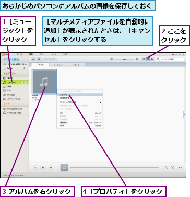Open Podcast in the library sidebar
Screen dimensions: 190x197
tap(15, 95)
